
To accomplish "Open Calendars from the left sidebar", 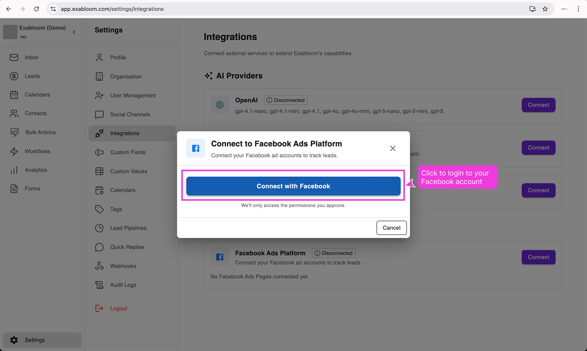I will 14,94.
